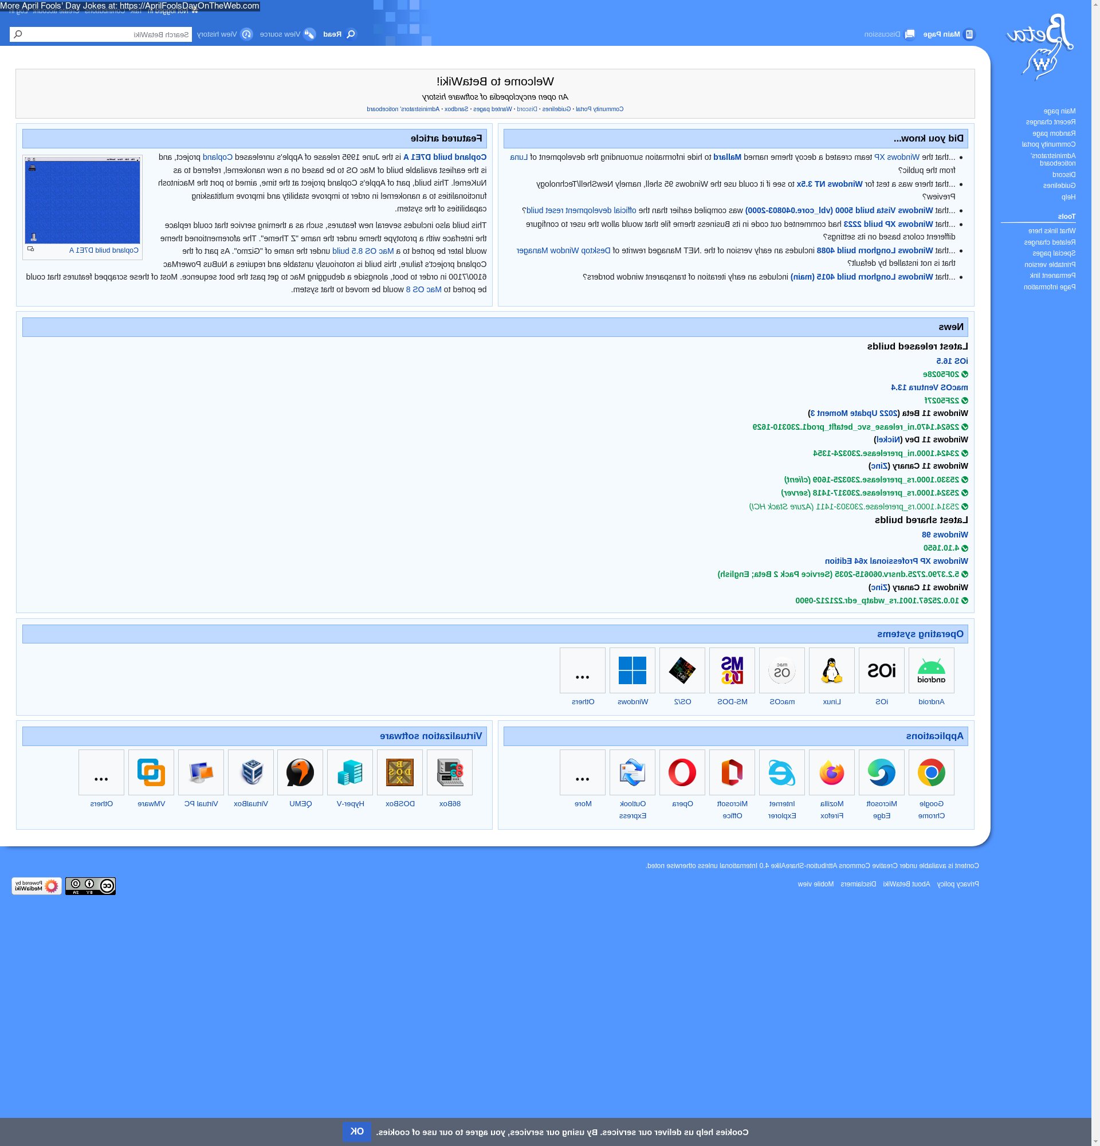The image size is (1100, 1146).
Task: Click the Creative Commons license badge
Action: (91, 886)
